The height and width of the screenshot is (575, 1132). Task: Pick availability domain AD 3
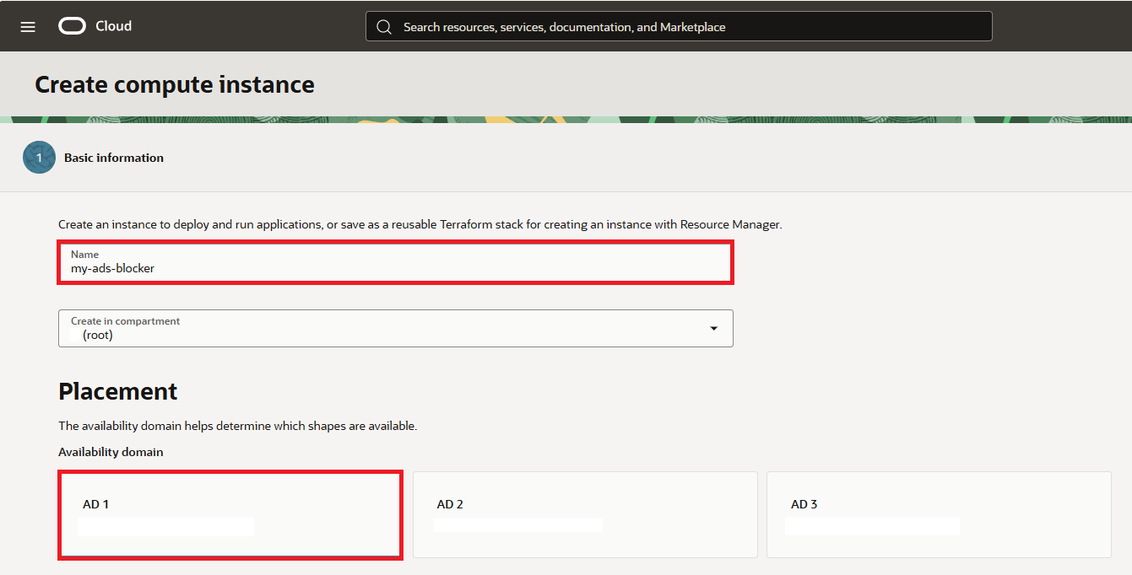(938, 514)
